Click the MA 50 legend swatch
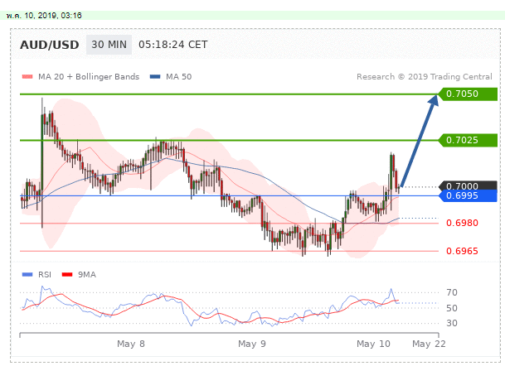Viewport: 505px width, 366px height. (x=155, y=76)
